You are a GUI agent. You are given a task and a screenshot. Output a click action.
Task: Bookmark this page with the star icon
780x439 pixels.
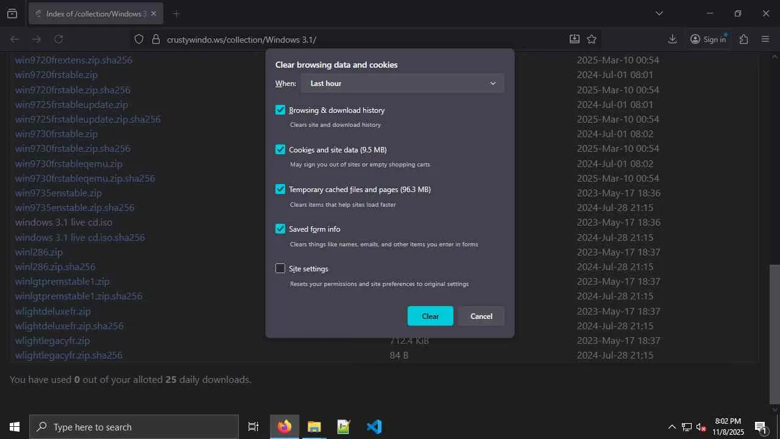click(x=592, y=39)
